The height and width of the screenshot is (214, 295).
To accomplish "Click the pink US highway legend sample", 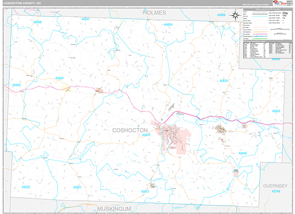I will point(260,34).
